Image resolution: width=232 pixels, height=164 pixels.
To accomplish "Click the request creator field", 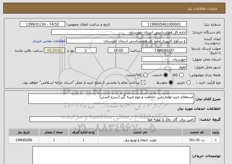I will [127, 41].
